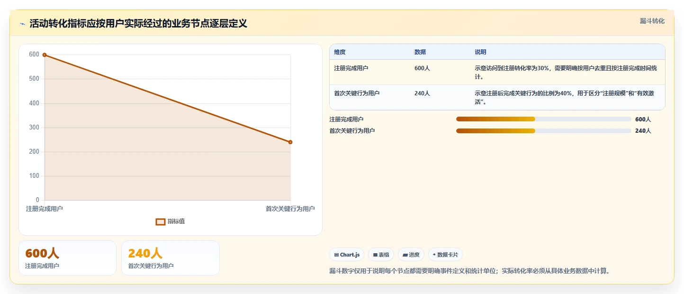Click the 维度 table column header

[x=340, y=52]
